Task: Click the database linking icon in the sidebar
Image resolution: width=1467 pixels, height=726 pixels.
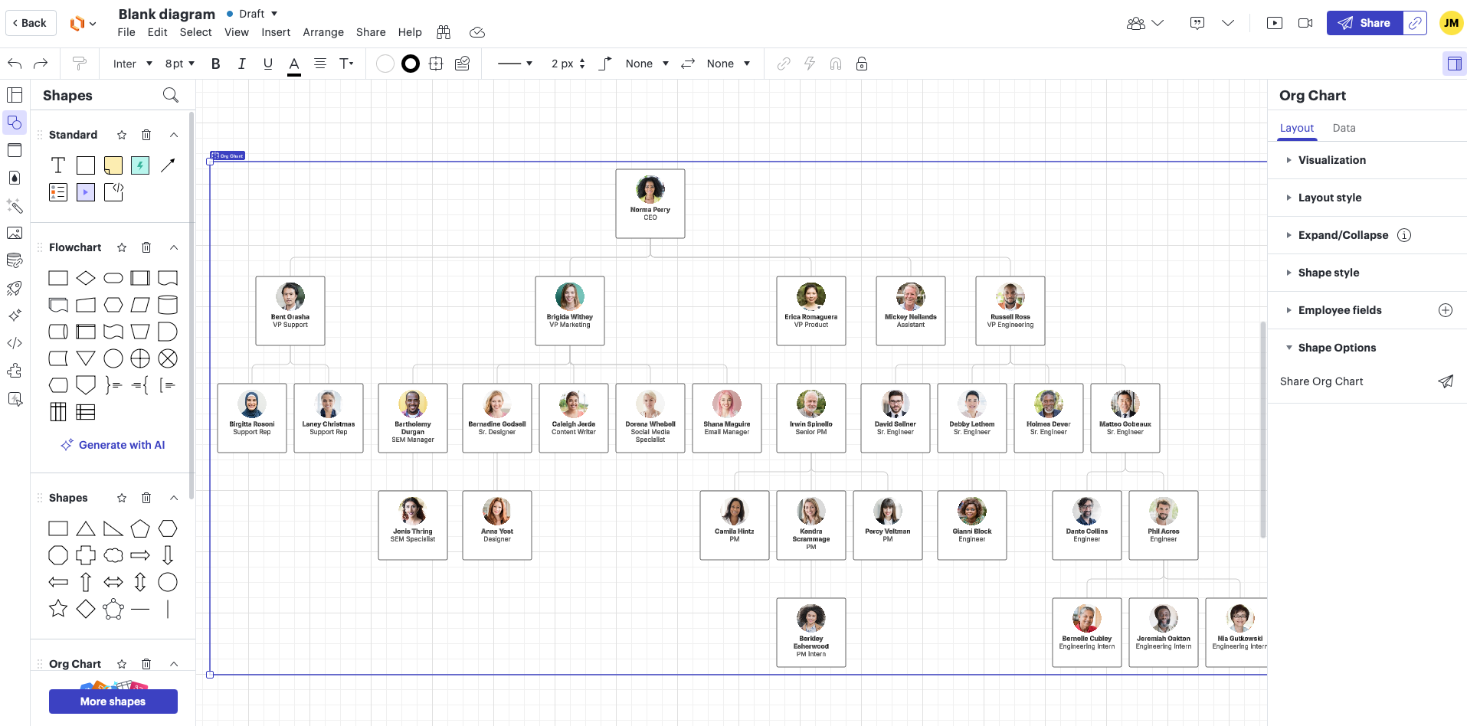Action: coord(15,260)
